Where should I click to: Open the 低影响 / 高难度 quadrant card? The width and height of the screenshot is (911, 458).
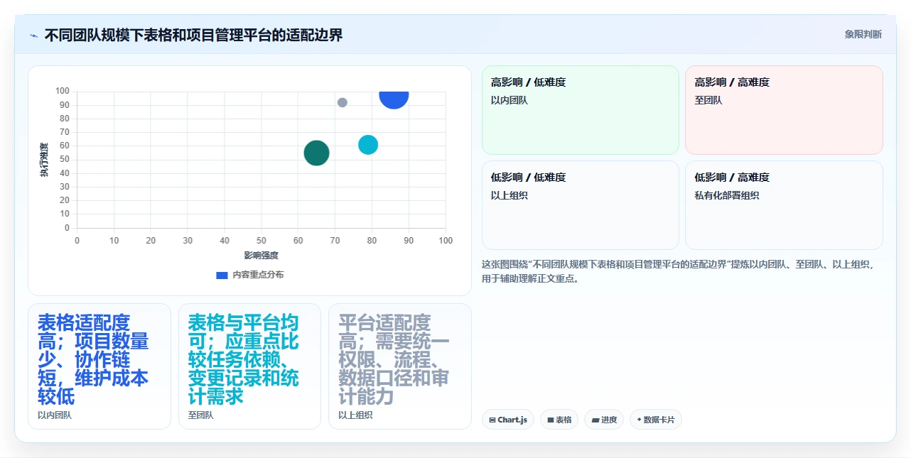point(784,205)
